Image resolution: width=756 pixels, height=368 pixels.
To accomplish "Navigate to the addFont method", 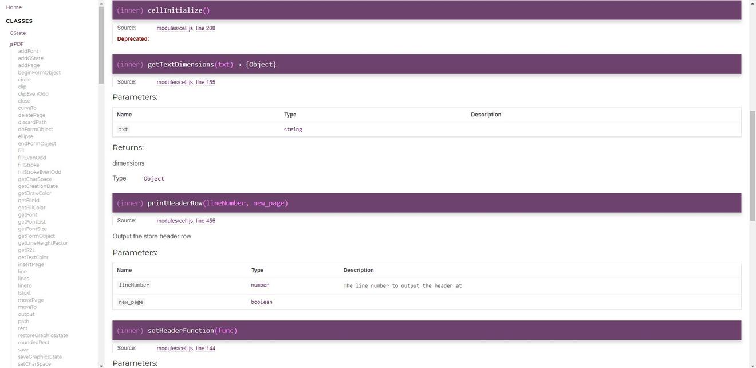I will tap(29, 51).
